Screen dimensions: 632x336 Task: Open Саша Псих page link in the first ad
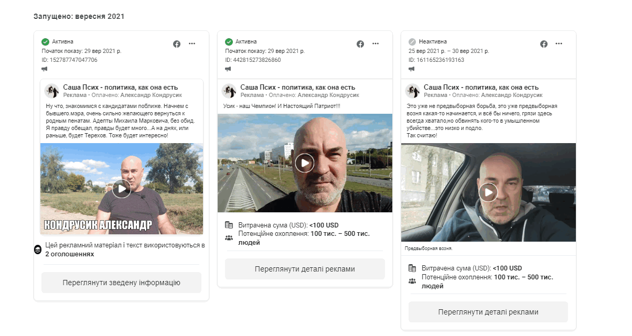click(x=120, y=87)
